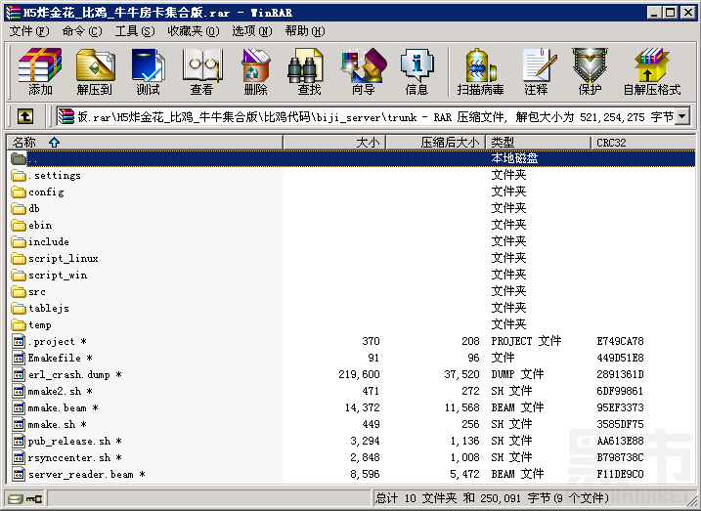
Task: Click the status bar total summary text
Action: 492,497
